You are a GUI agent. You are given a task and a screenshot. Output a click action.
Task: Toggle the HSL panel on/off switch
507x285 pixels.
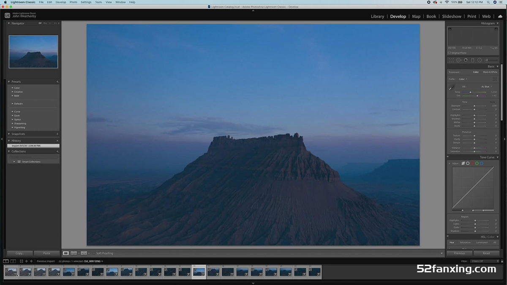click(448, 237)
